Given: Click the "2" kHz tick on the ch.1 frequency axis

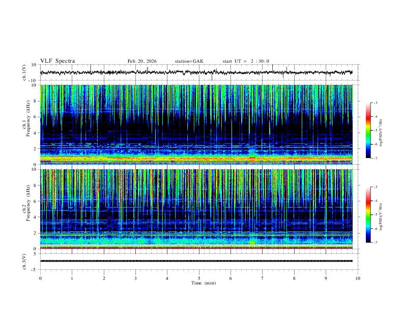Looking at the screenshot, I should 36,148.
